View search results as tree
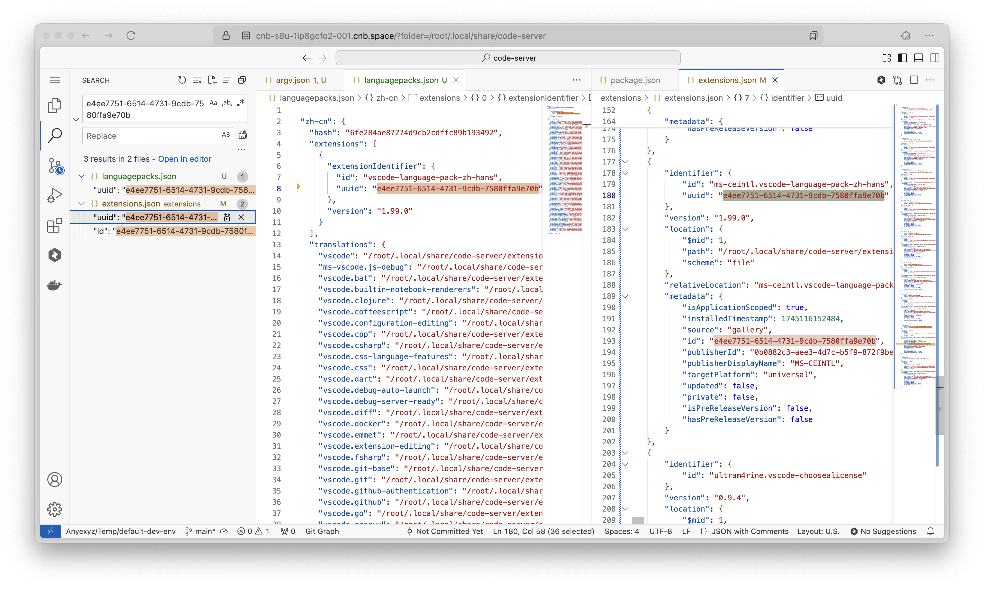The height and width of the screenshot is (589, 984). coord(227,80)
